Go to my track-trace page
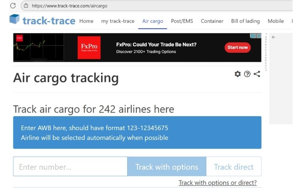302x188 pixels. pyautogui.click(x=118, y=21)
